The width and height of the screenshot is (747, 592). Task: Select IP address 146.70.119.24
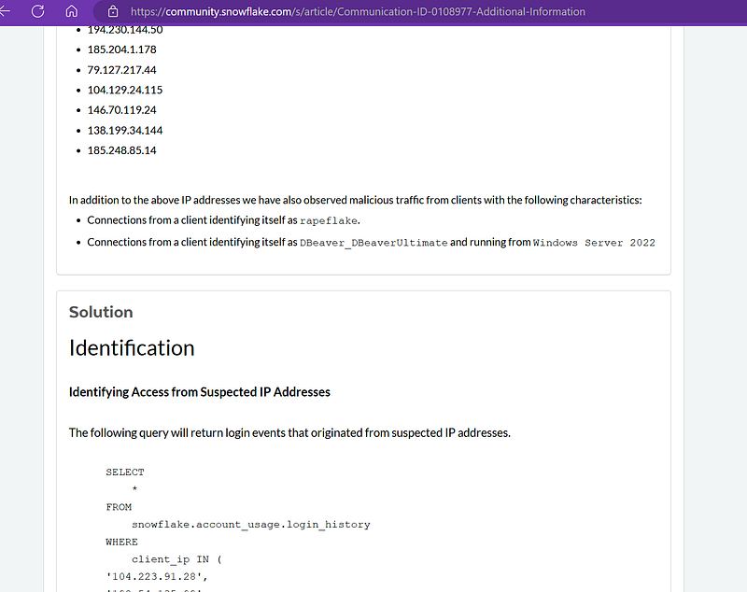tap(121, 110)
